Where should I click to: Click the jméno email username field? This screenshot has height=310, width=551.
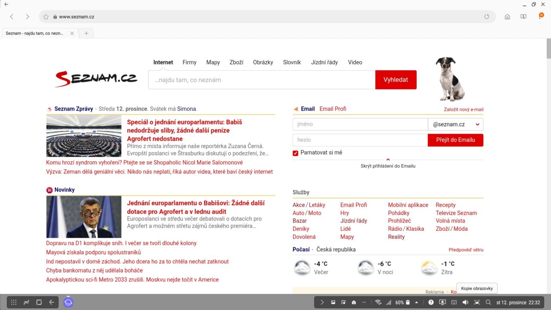tap(360, 124)
